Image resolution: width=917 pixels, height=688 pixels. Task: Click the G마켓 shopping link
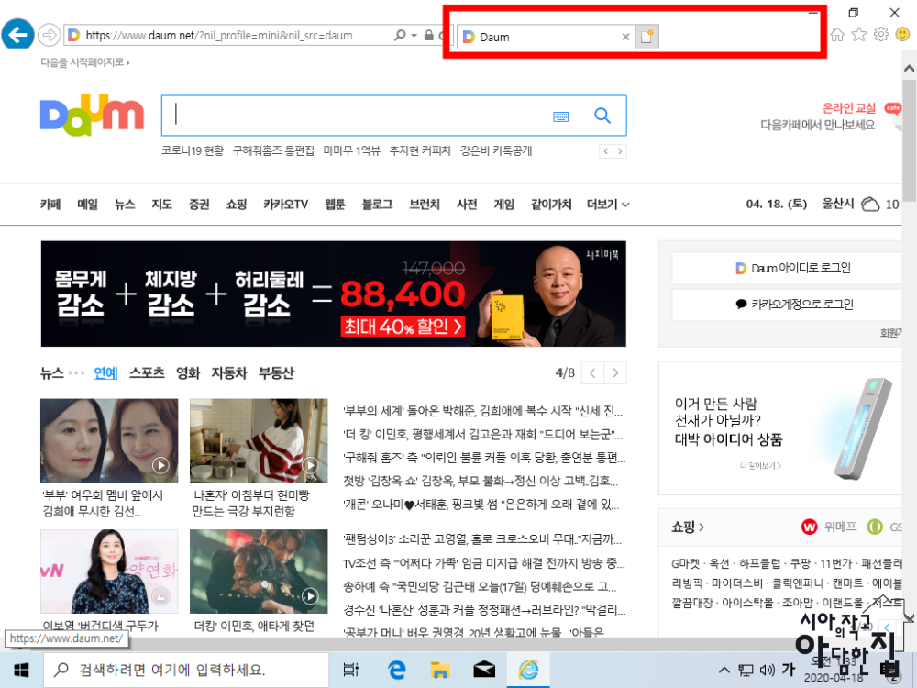tap(685, 563)
